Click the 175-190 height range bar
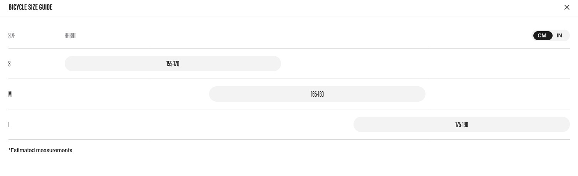 click(x=462, y=124)
